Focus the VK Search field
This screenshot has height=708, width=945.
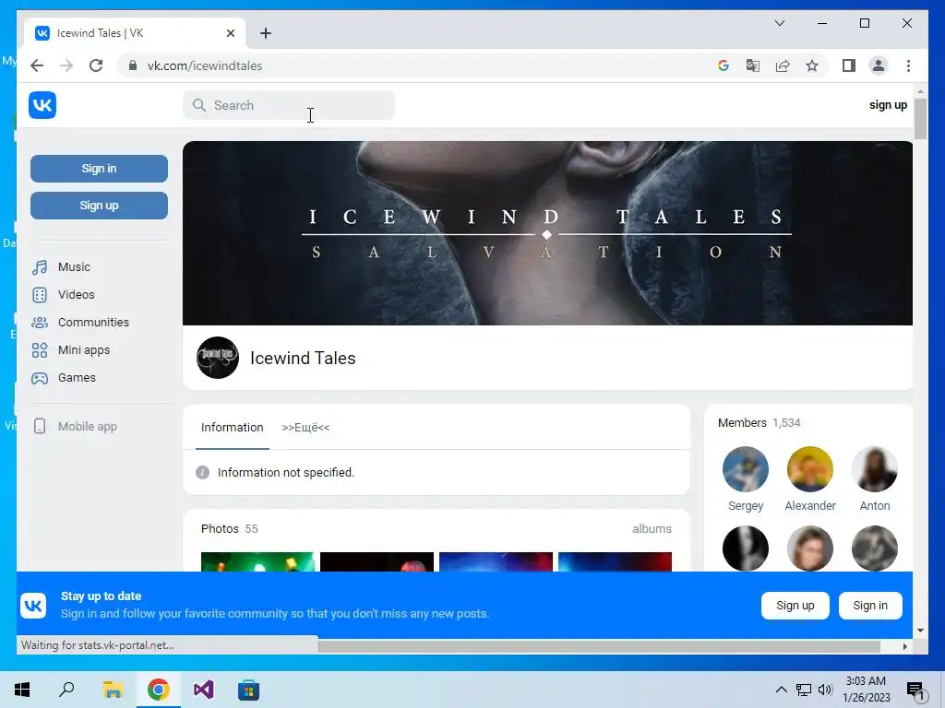289,105
